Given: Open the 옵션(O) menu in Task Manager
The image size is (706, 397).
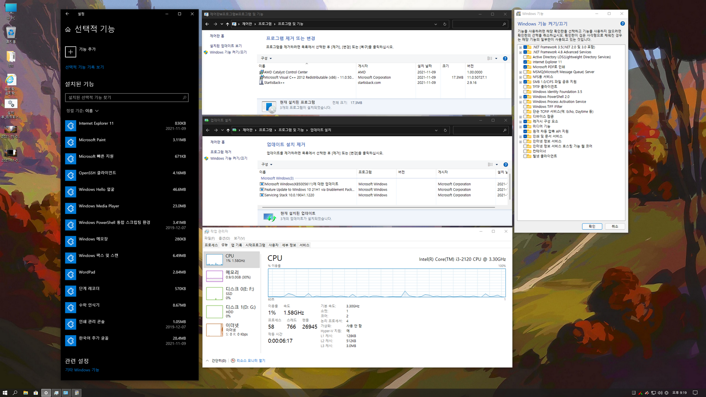Looking at the screenshot, I should (x=224, y=238).
